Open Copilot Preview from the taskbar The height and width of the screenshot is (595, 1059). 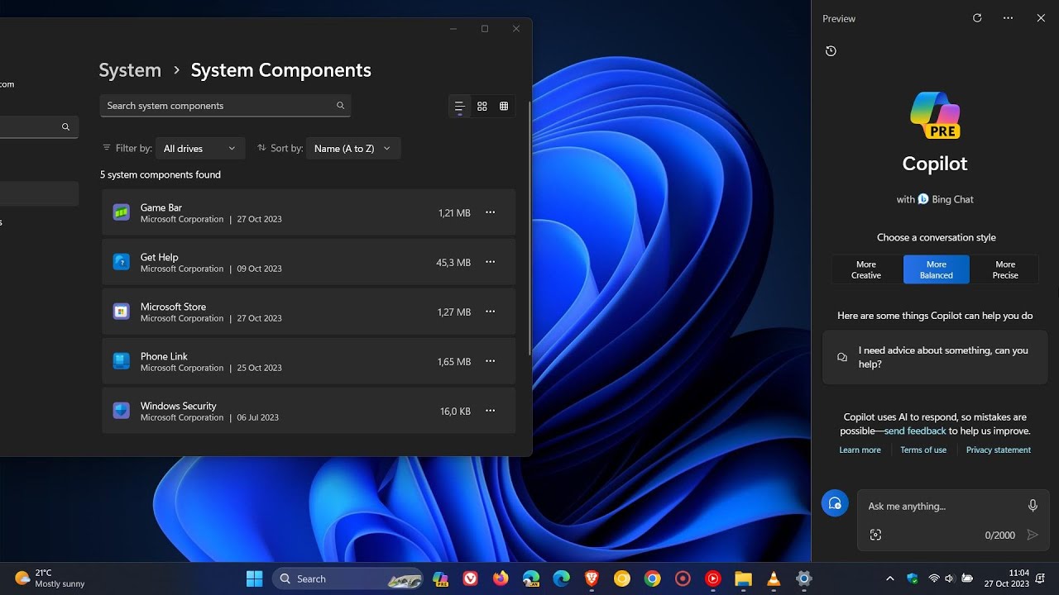[x=440, y=578]
